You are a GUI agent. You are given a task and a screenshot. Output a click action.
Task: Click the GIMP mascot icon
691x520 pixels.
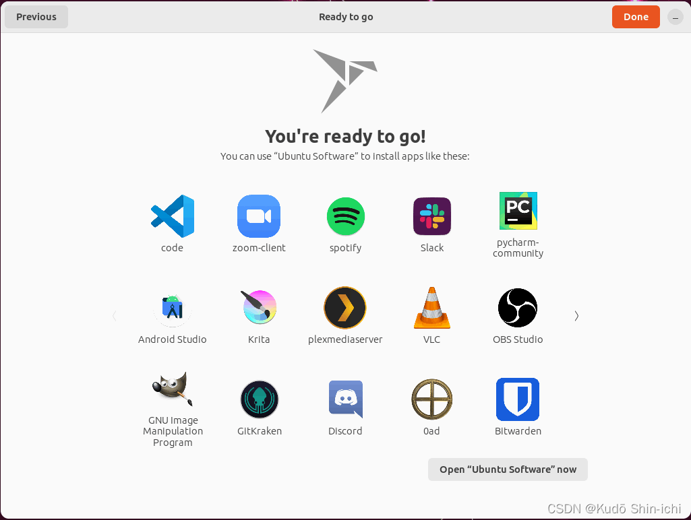coord(173,389)
